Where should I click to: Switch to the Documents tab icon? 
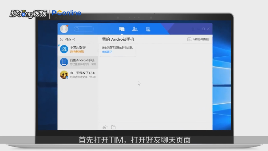pyautogui.click(x=148, y=29)
